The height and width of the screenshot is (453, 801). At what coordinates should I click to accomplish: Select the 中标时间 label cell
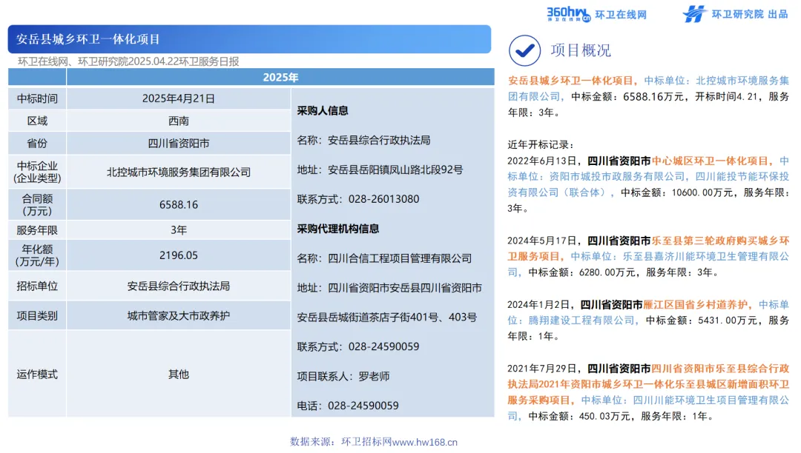point(37,99)
